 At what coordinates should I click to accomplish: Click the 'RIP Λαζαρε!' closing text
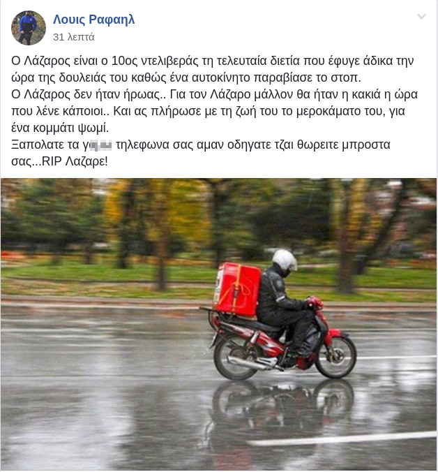point(75,162)
